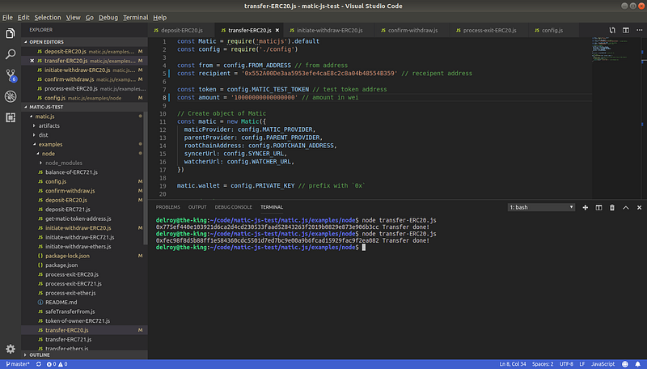Switch to confirm-withdraw.js editor tab
Viewport: 647px width, 369px height.
(x=412, y=30)
